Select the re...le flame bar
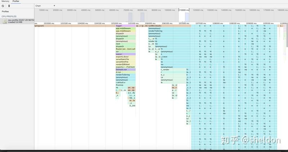The width and height of the screenshot is (288, 152). click(x=132, y=100)
